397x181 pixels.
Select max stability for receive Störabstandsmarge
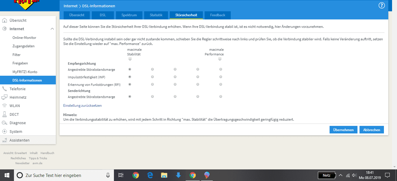click(130, 69)
